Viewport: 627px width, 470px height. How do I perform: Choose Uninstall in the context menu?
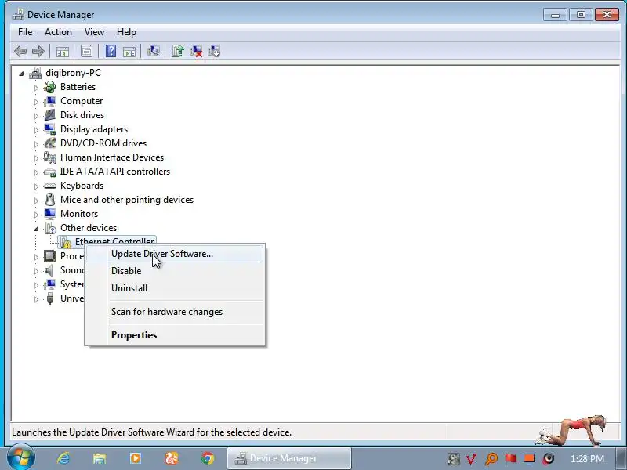[x=175, y=288]
